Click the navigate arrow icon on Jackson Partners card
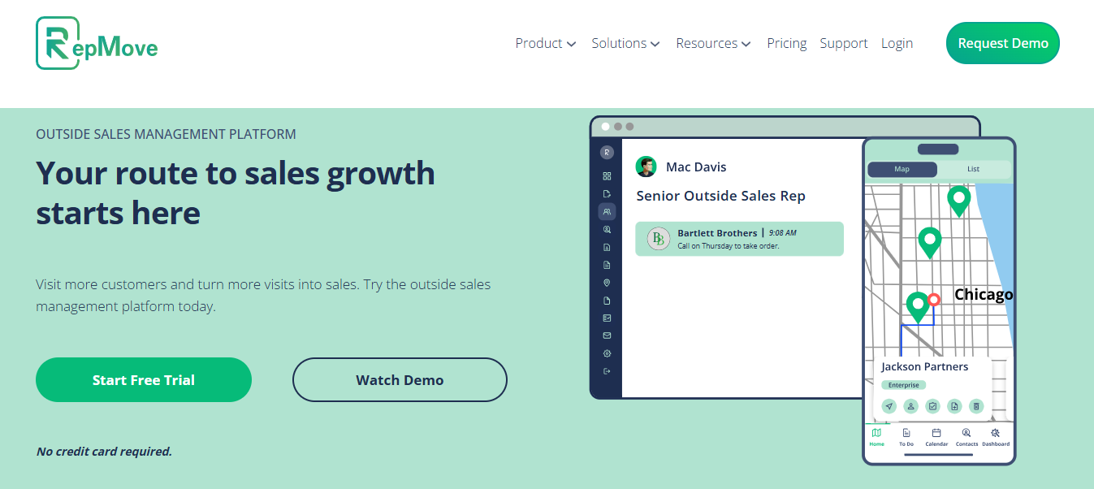 (x=889, y=406)
